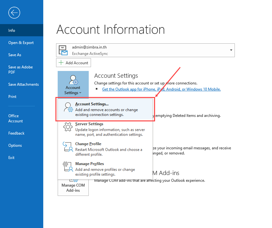
Task: Expand the account selector dropdown arrow
Action: [231, 50]
